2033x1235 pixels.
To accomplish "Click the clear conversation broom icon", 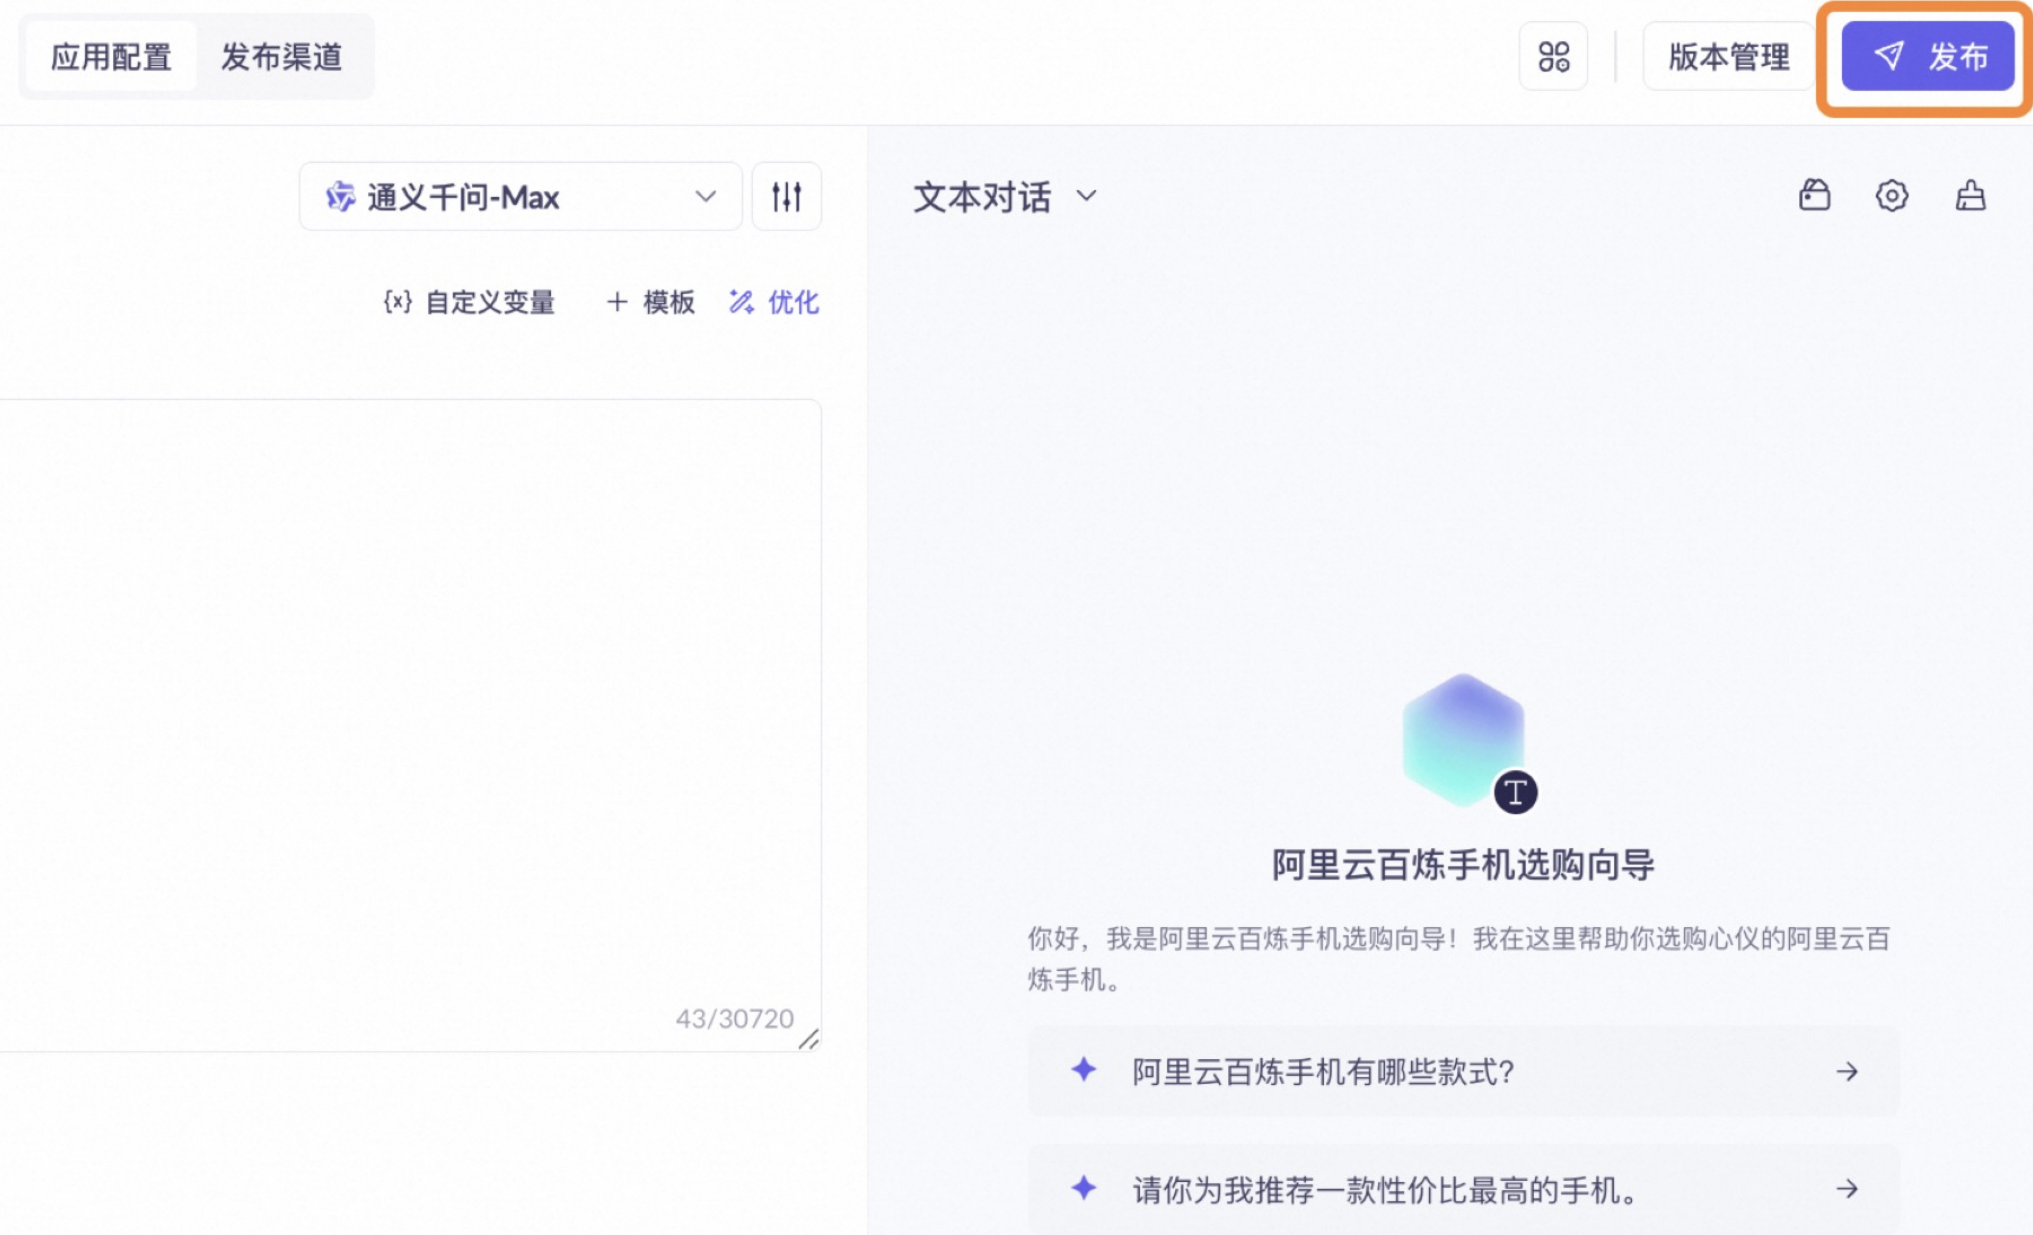I will 1970,196.
